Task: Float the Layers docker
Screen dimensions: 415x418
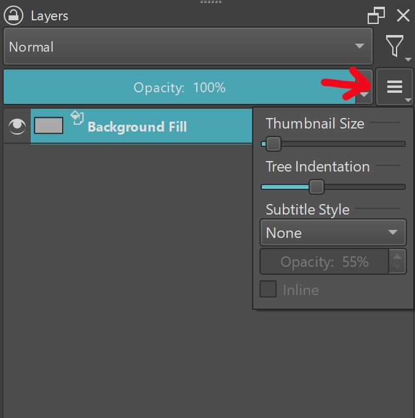Action: pyautogui.click(x=376, y=15)
